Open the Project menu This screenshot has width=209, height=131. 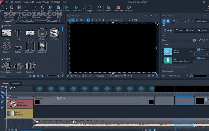pyautogui.click(x=25, y=2)
